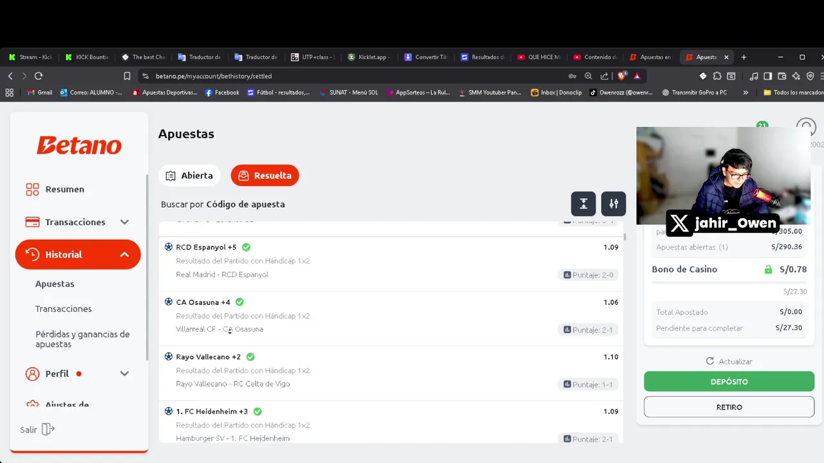This screenshot has height=463, width=824.
Task: Close the active Apuestas browser tab
Action: point(726,57)
